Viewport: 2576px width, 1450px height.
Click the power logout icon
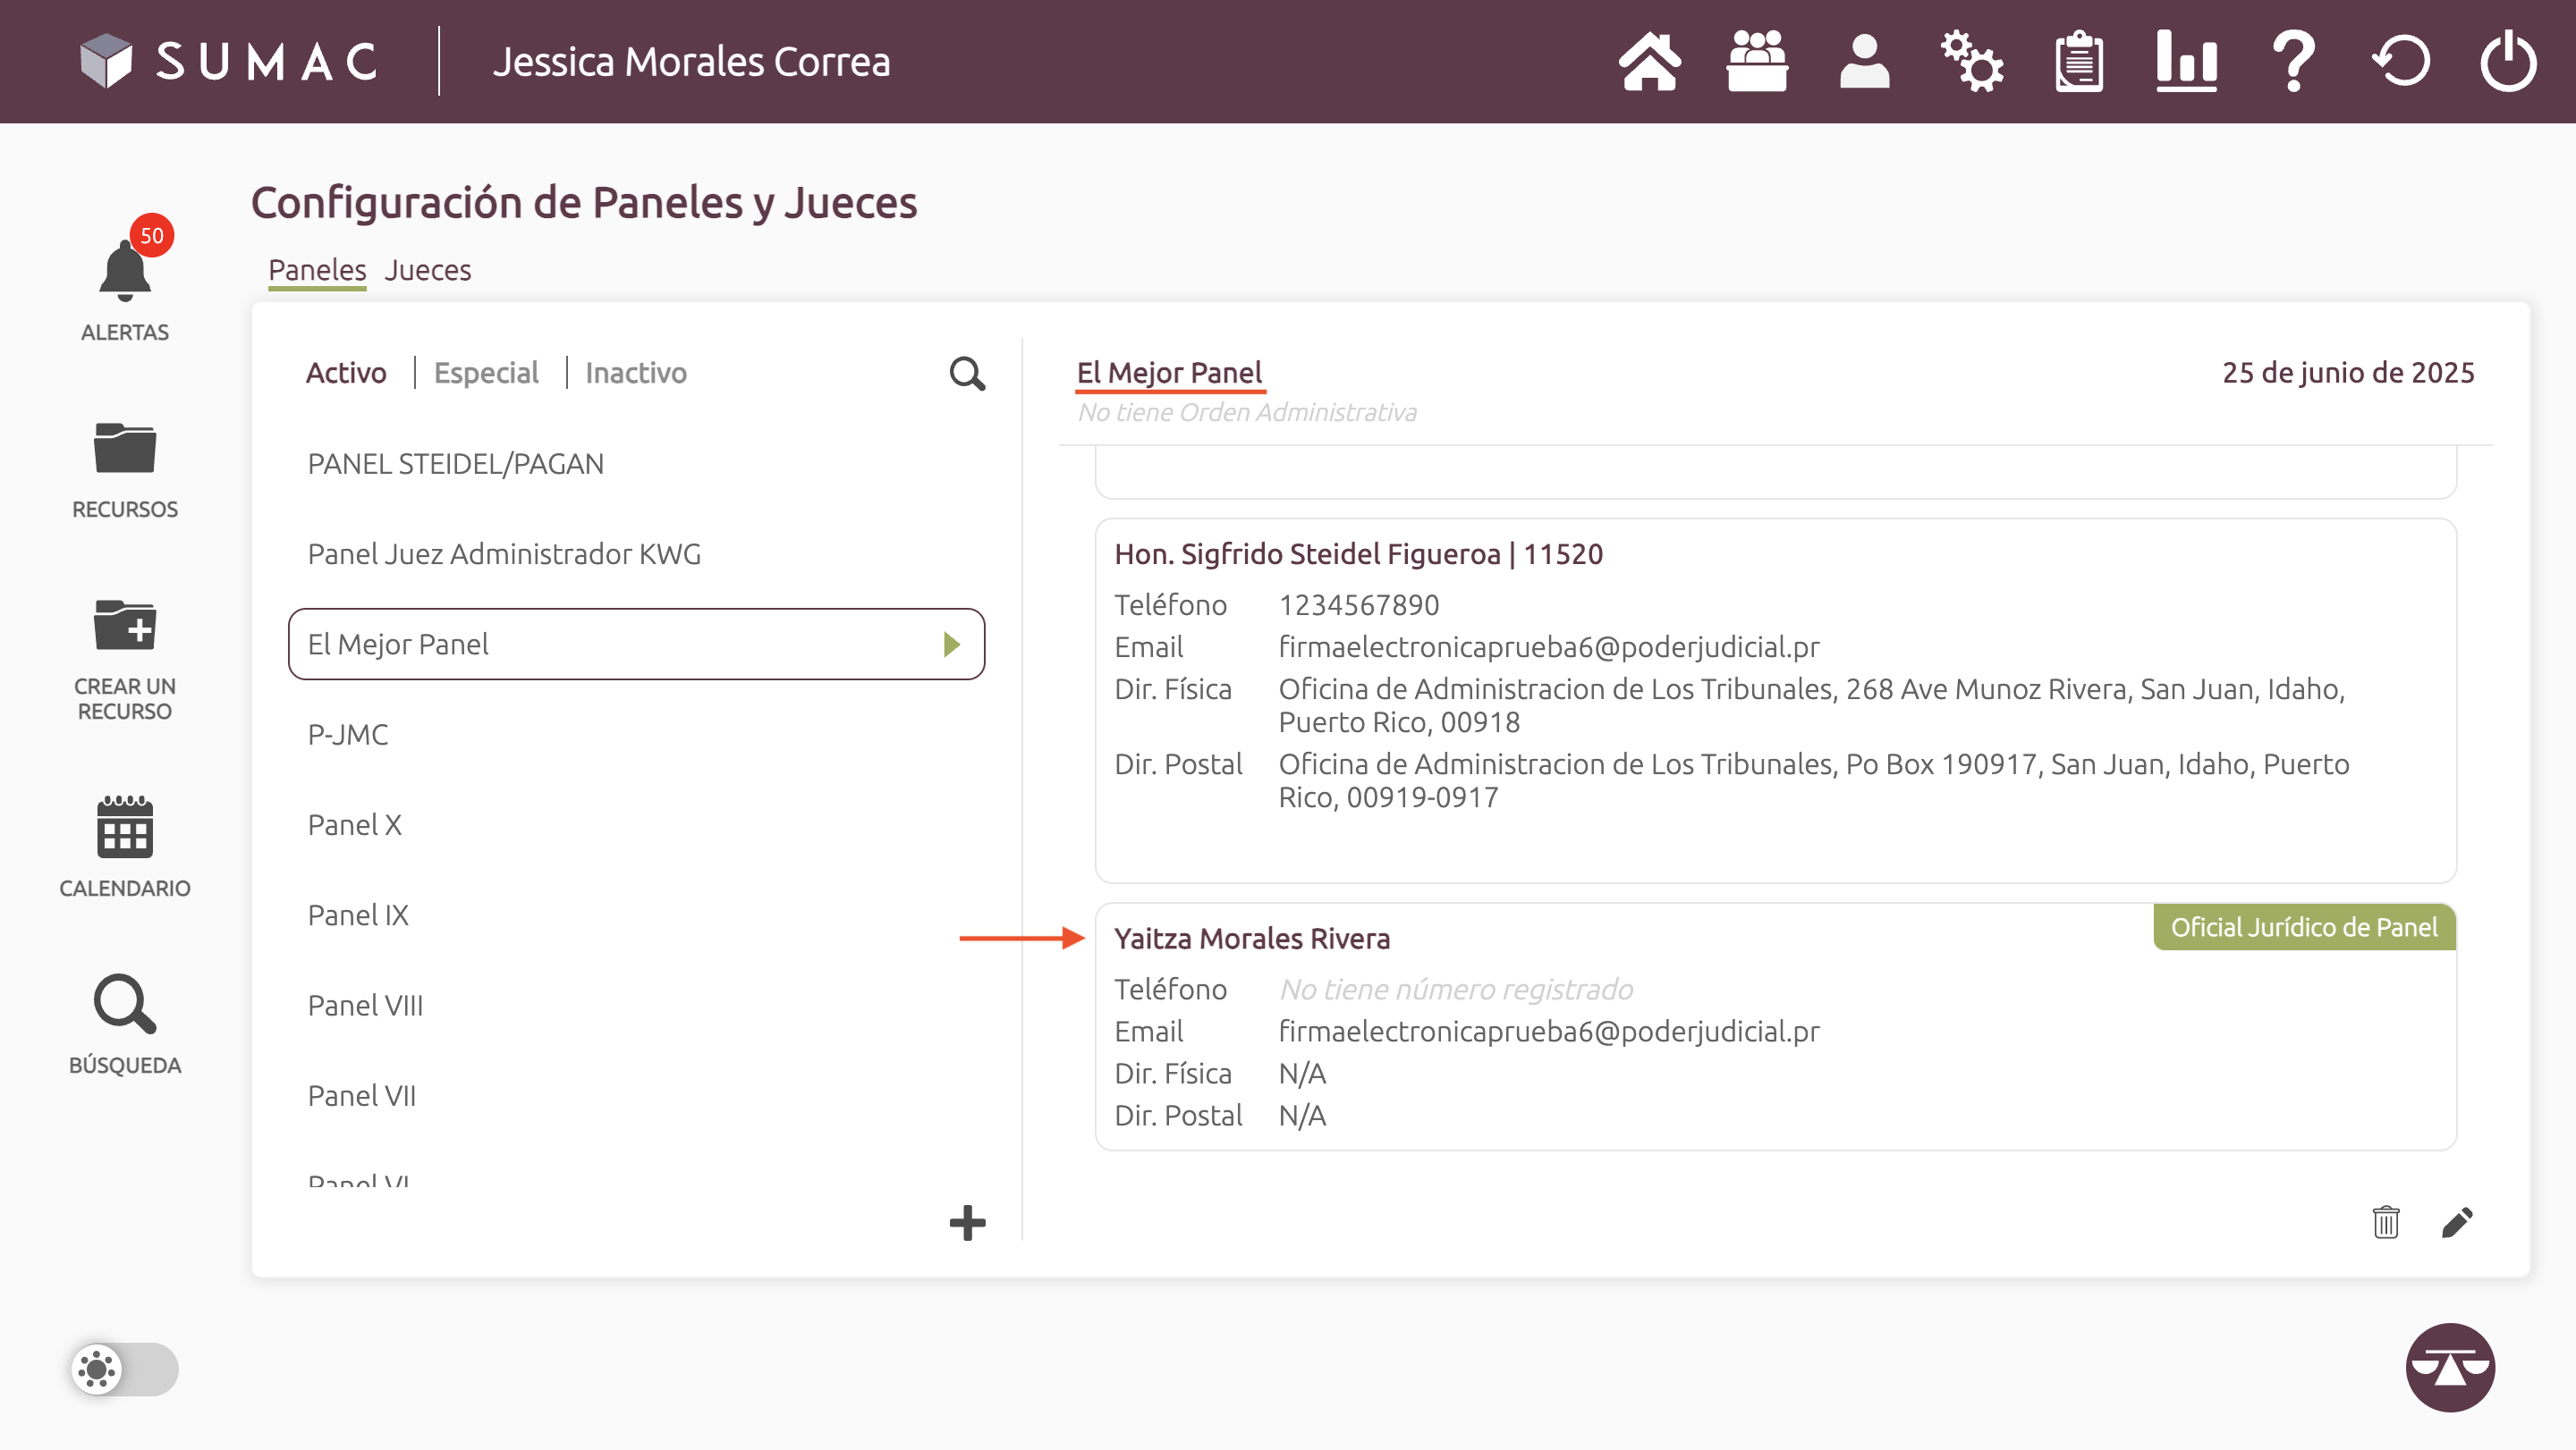tap(2507, 62)
